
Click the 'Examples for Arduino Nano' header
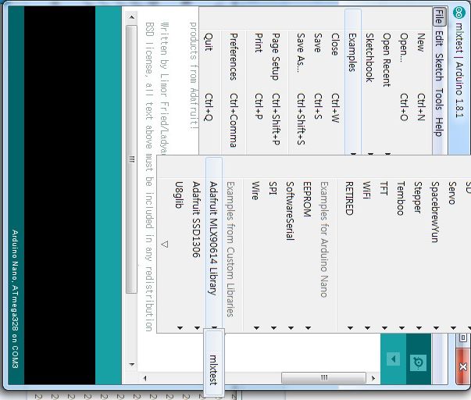pos(324,239)
